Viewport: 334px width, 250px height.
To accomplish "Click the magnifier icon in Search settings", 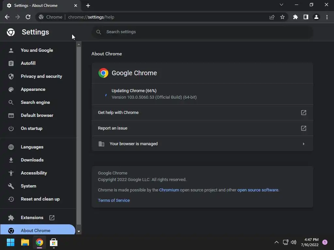I will coord(99,32).
